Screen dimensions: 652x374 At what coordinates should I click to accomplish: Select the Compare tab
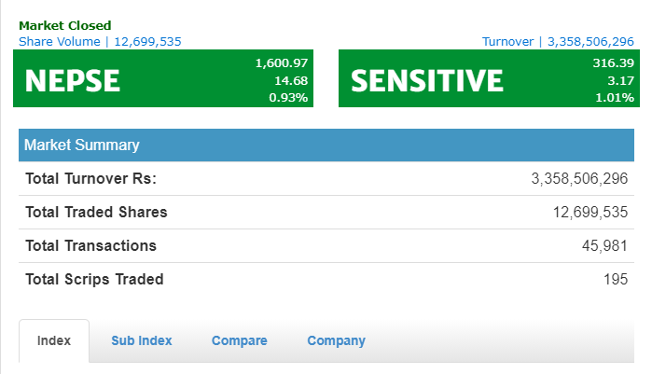point(239,340)
